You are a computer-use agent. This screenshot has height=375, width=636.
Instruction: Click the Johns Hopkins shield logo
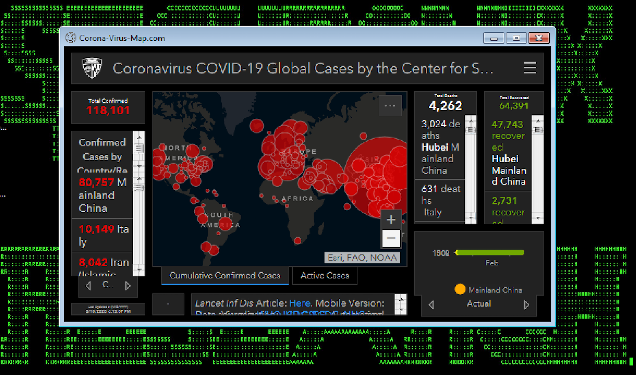click(92, 68)
